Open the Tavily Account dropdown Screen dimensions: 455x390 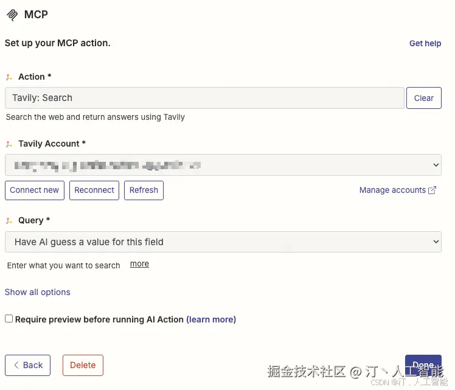(223, 165)
